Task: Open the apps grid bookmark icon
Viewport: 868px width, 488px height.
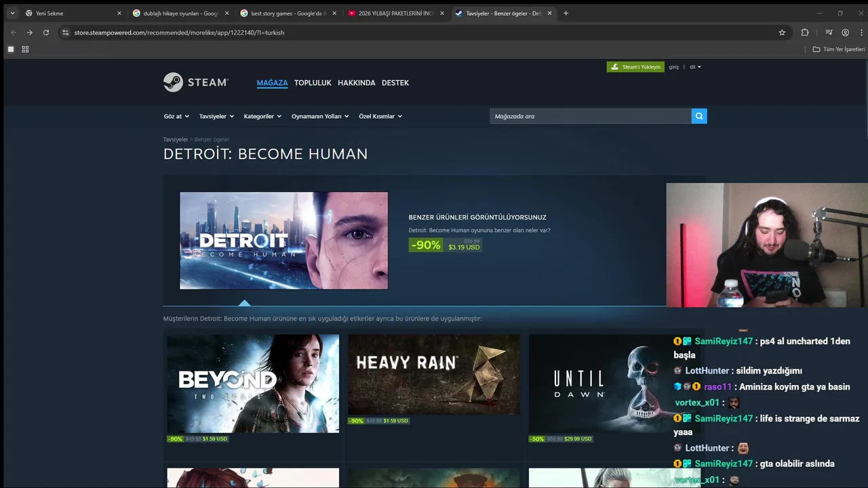Action: 25,49
